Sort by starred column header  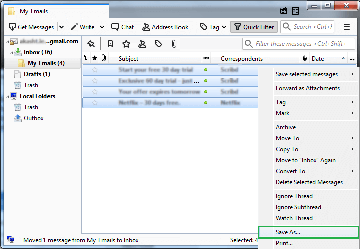point(95,58)
